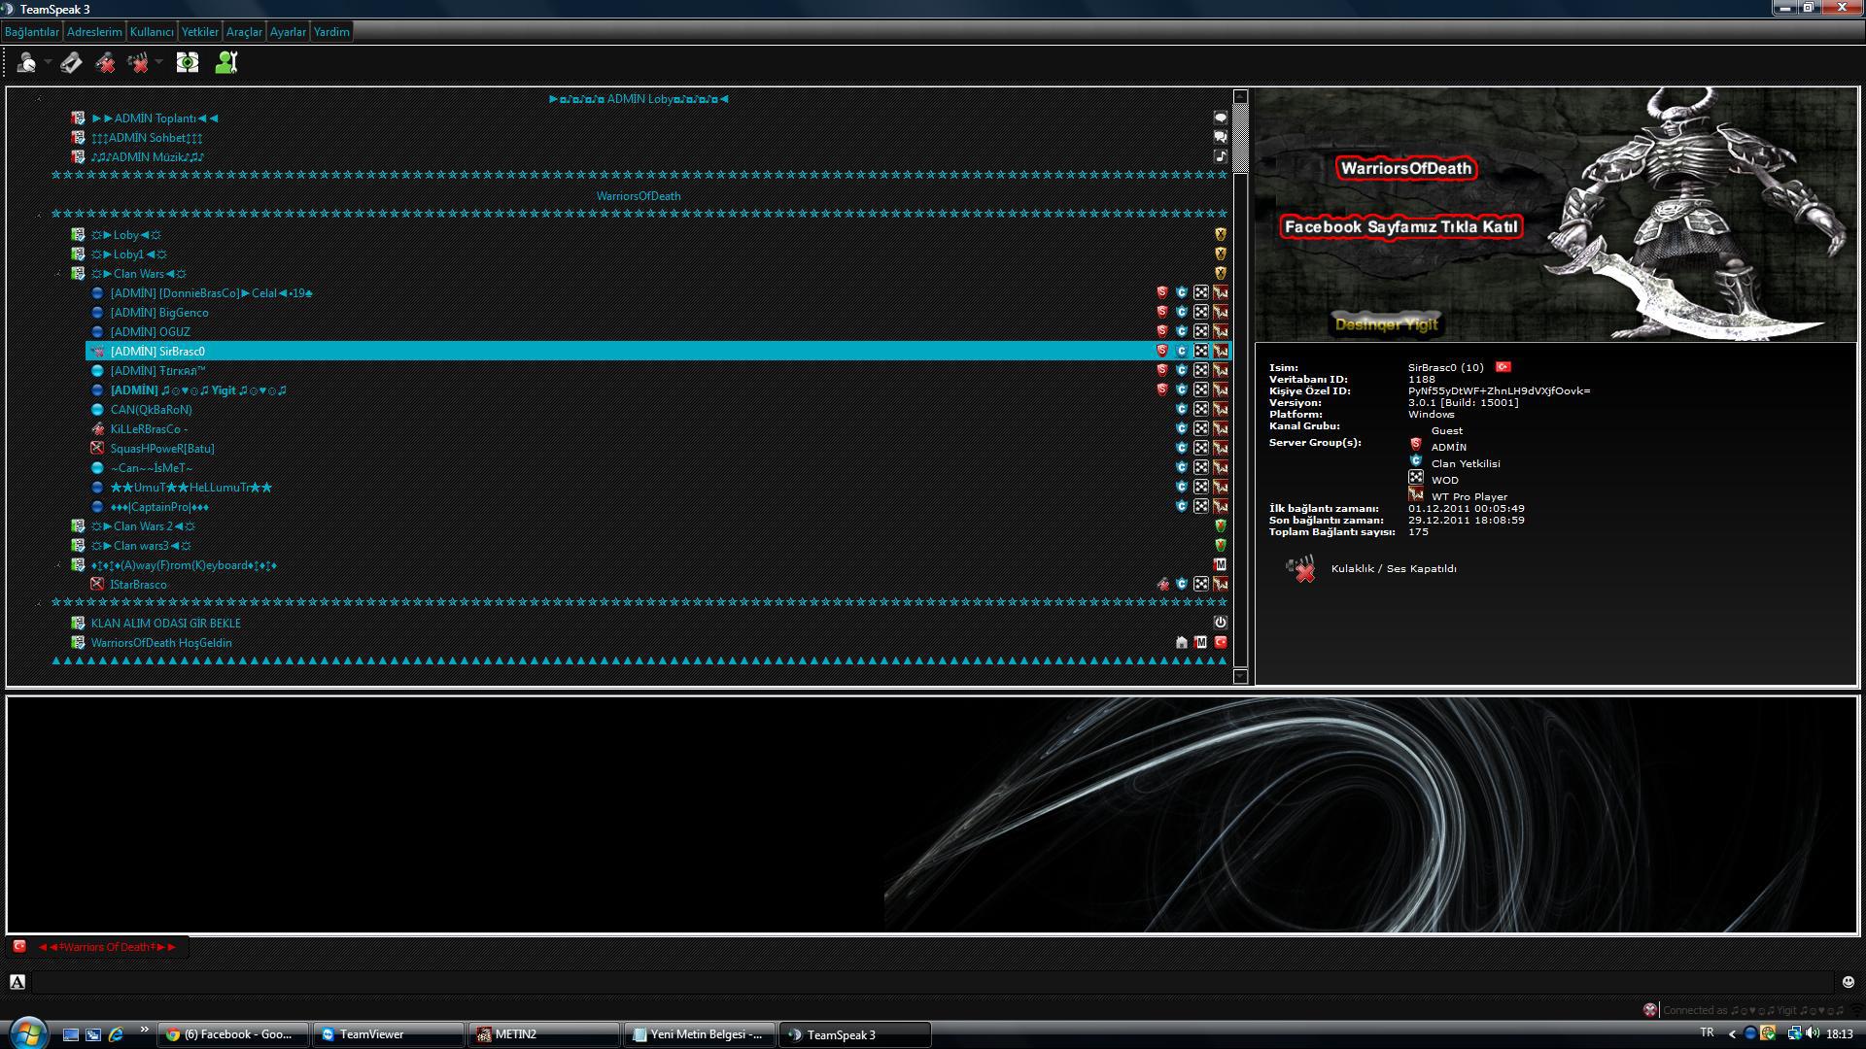
Task: Collapse the Away From Keyboard channel expander
Action: [59, 565]
